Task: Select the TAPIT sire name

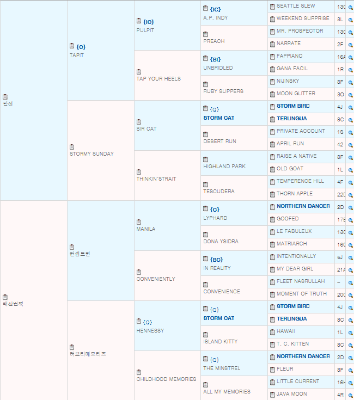Action: coord(77,56)
